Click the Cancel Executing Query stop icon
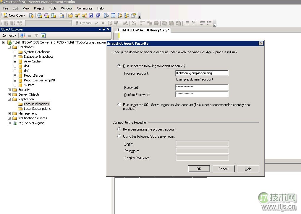This screenshot has width=301, height=214. (x=103, y=23)
